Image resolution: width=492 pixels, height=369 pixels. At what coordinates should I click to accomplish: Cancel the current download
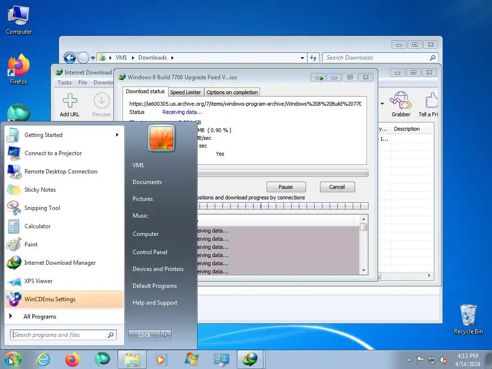click(x=337, y=187)
